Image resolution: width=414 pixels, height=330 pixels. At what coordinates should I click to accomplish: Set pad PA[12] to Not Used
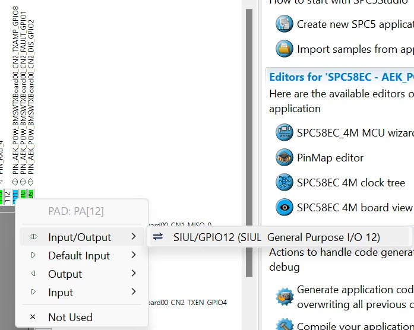[82, 317]
